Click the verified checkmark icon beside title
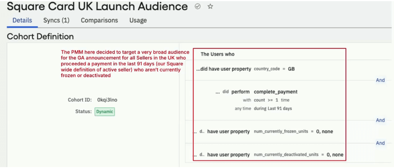Screen dimensions: 394x168 pyautogui.click(x=198, y=7)
